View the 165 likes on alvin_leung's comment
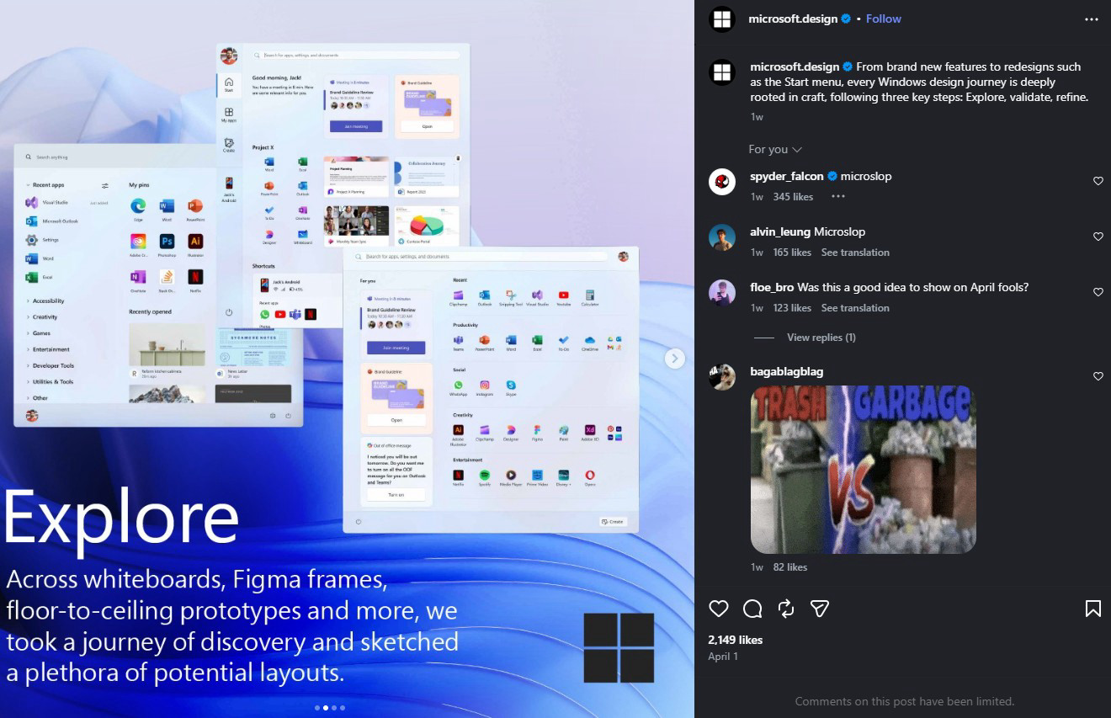Screen dimensions: 1111x718 pos(792,253)
